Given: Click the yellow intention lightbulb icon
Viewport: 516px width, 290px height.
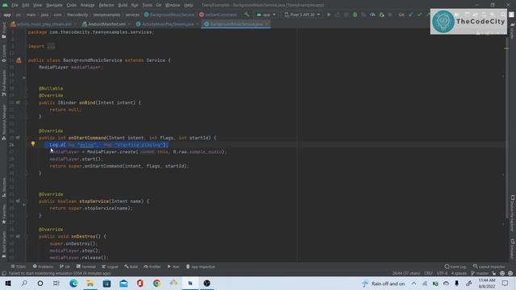Looking at the screenshot, I should pyautogui.click(x=33, y=143).
